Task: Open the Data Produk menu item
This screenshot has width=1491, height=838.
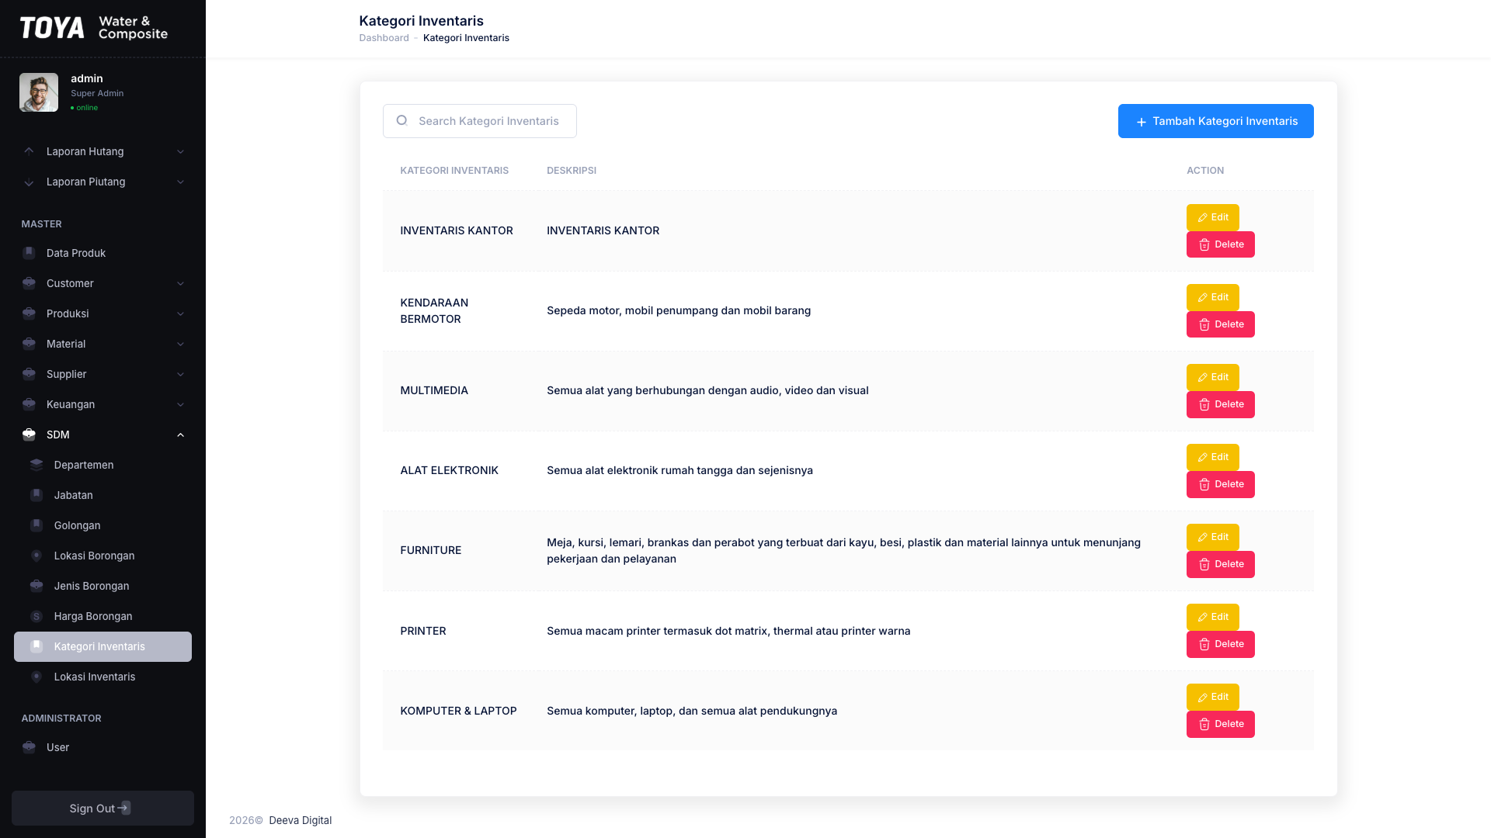Action: [103, 253]
